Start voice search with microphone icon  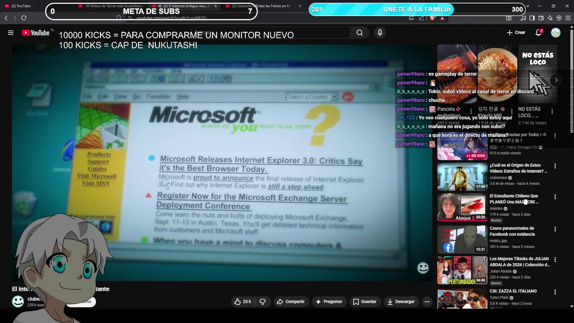(x=380, y=33)
